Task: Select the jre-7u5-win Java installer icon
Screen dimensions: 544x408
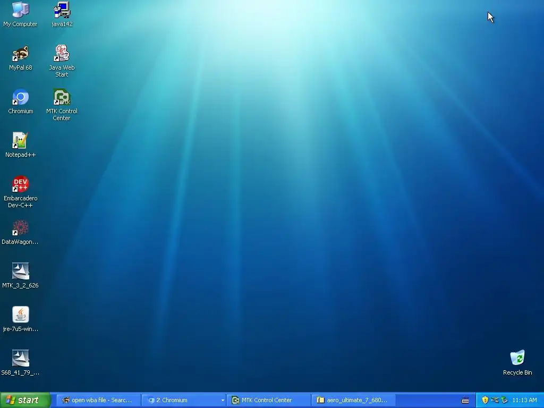Action: pyautogui.click(x=21, y=319)
